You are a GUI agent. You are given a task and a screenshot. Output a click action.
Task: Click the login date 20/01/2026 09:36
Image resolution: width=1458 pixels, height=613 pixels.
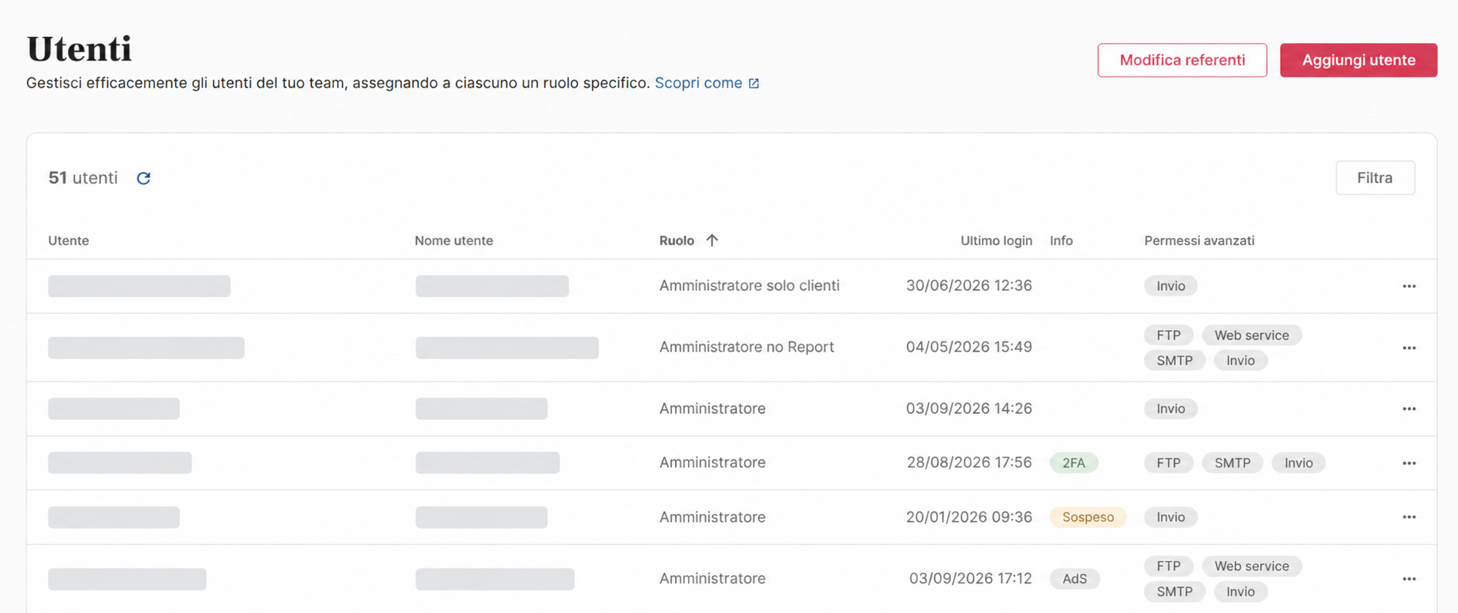point(969,517)
